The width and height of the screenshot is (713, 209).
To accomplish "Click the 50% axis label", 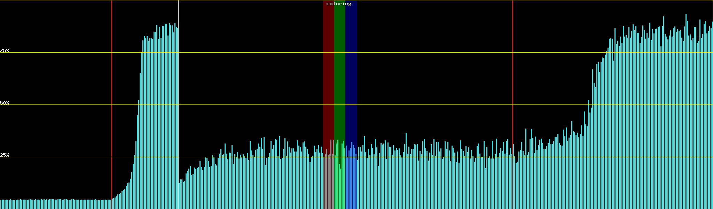I will (x=5, y=103).
